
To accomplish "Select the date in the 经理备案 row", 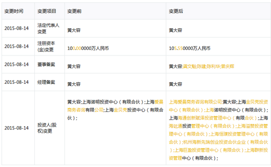I will [x=16, y=82].
